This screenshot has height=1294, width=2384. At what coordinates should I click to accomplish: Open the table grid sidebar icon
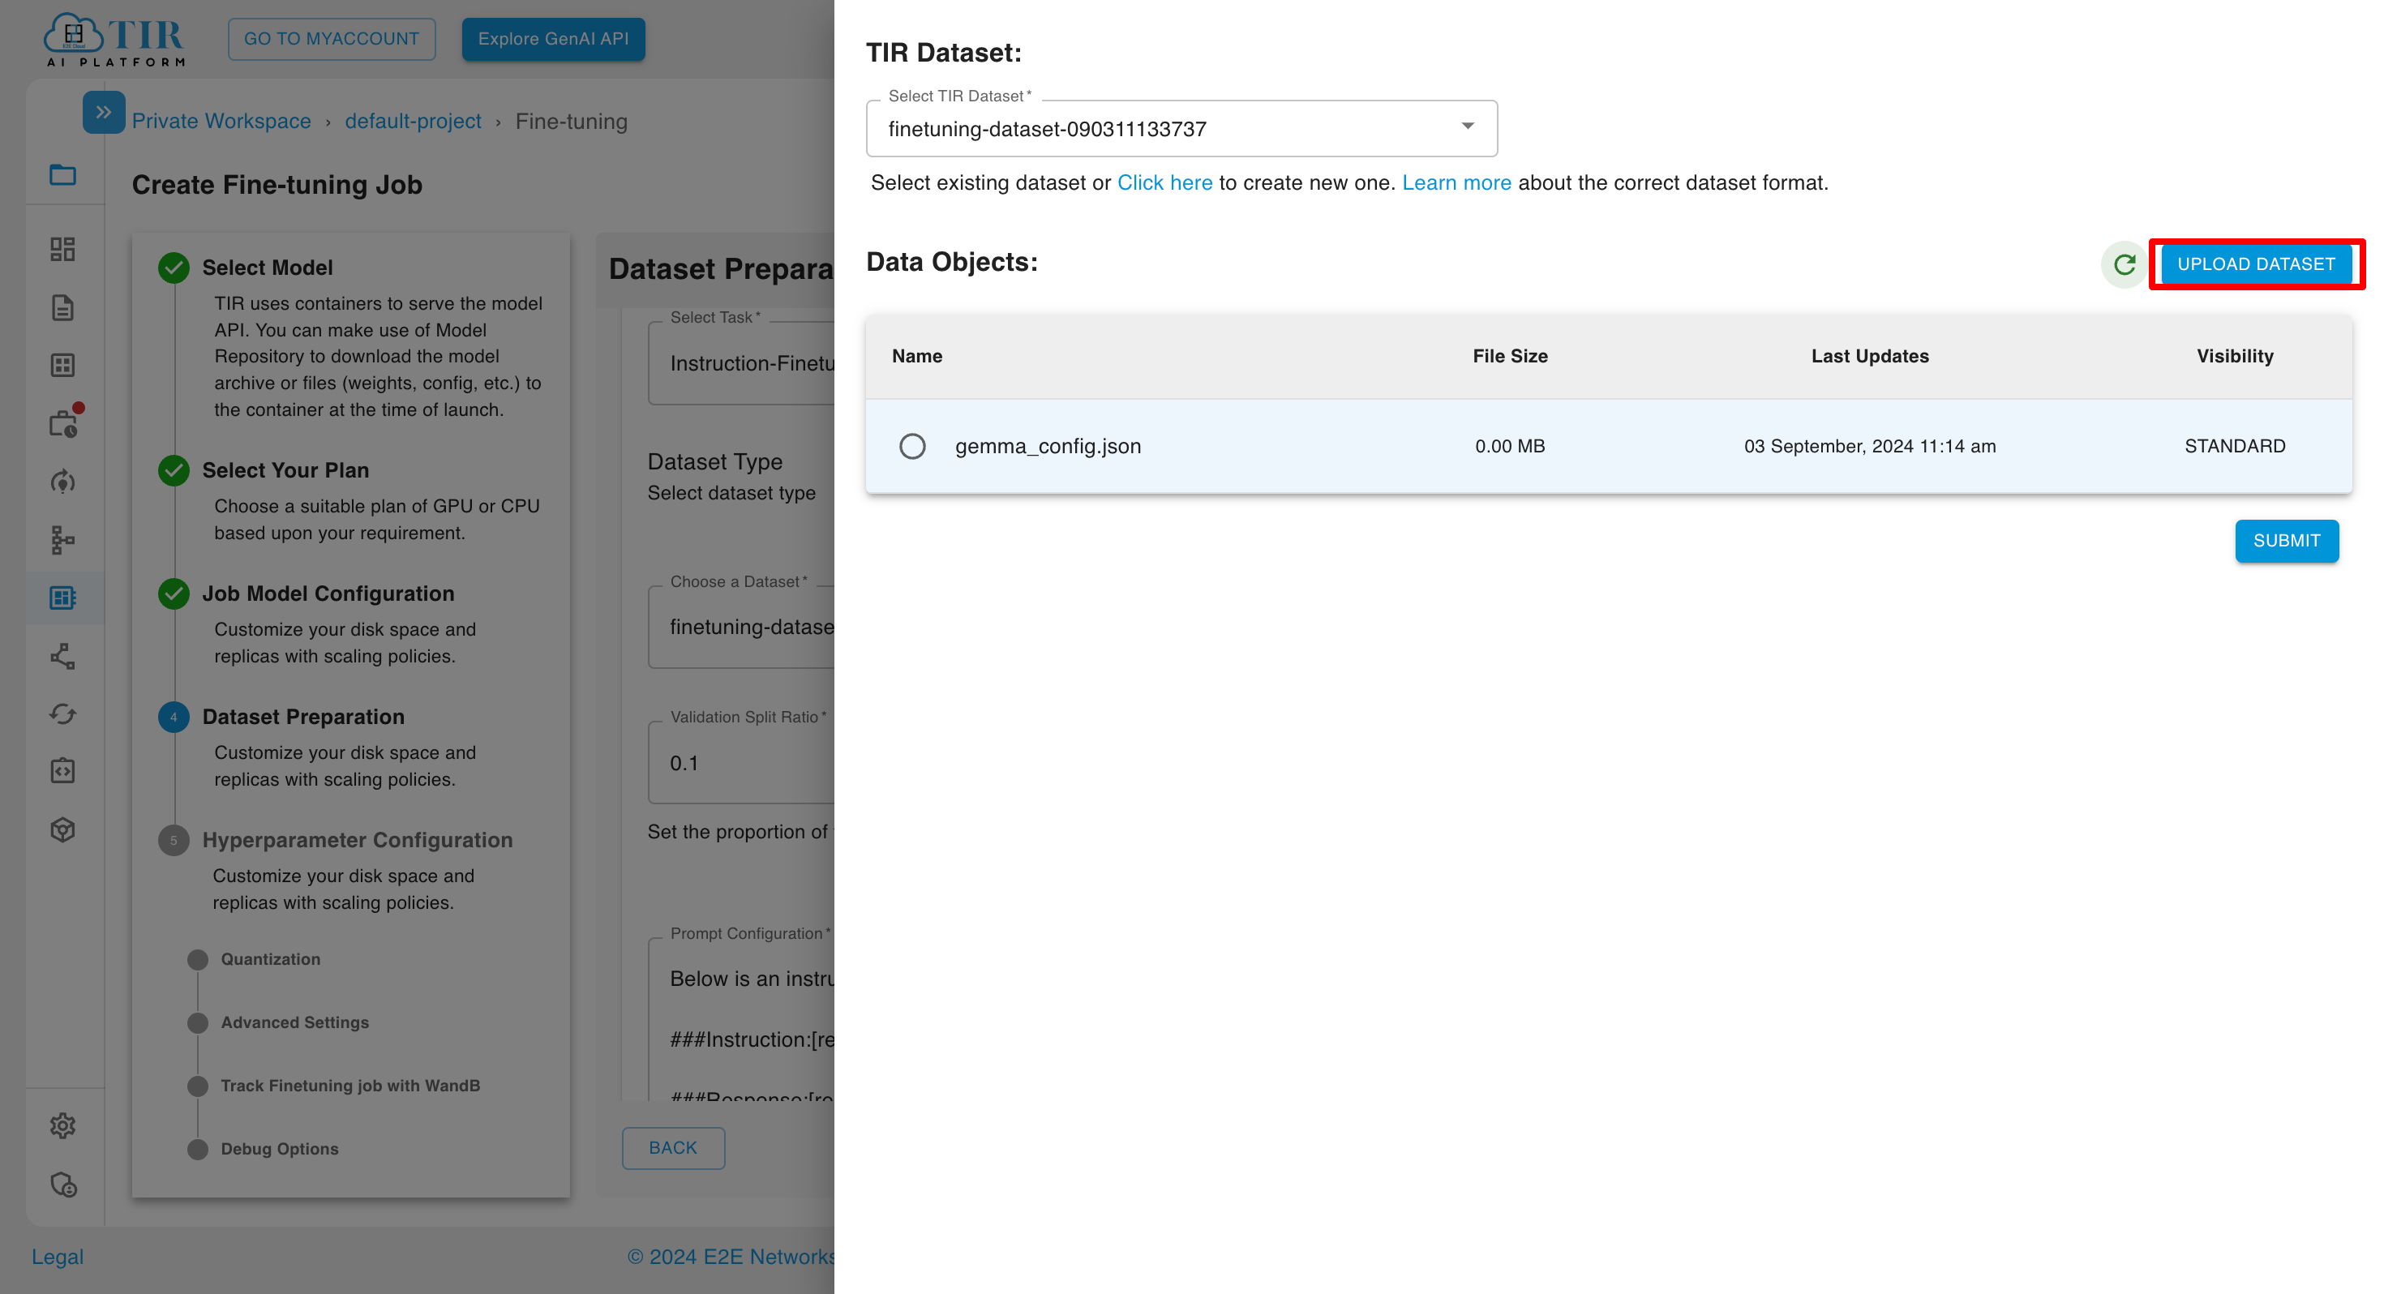pyautogui.click(x=63, y=366)
